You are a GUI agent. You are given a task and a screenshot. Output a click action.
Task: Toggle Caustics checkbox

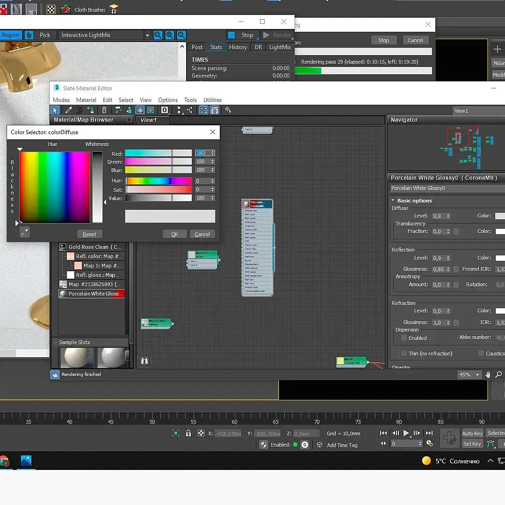click(481, 353)
